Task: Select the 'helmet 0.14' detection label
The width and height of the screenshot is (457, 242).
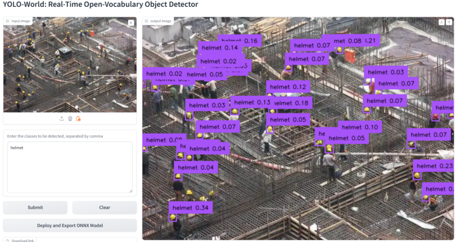Action: tap(220, 48)
